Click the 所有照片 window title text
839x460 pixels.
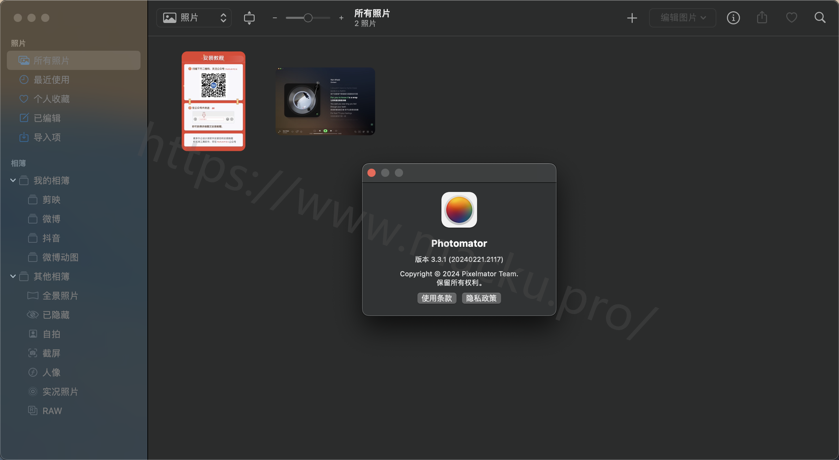point(372,13)
